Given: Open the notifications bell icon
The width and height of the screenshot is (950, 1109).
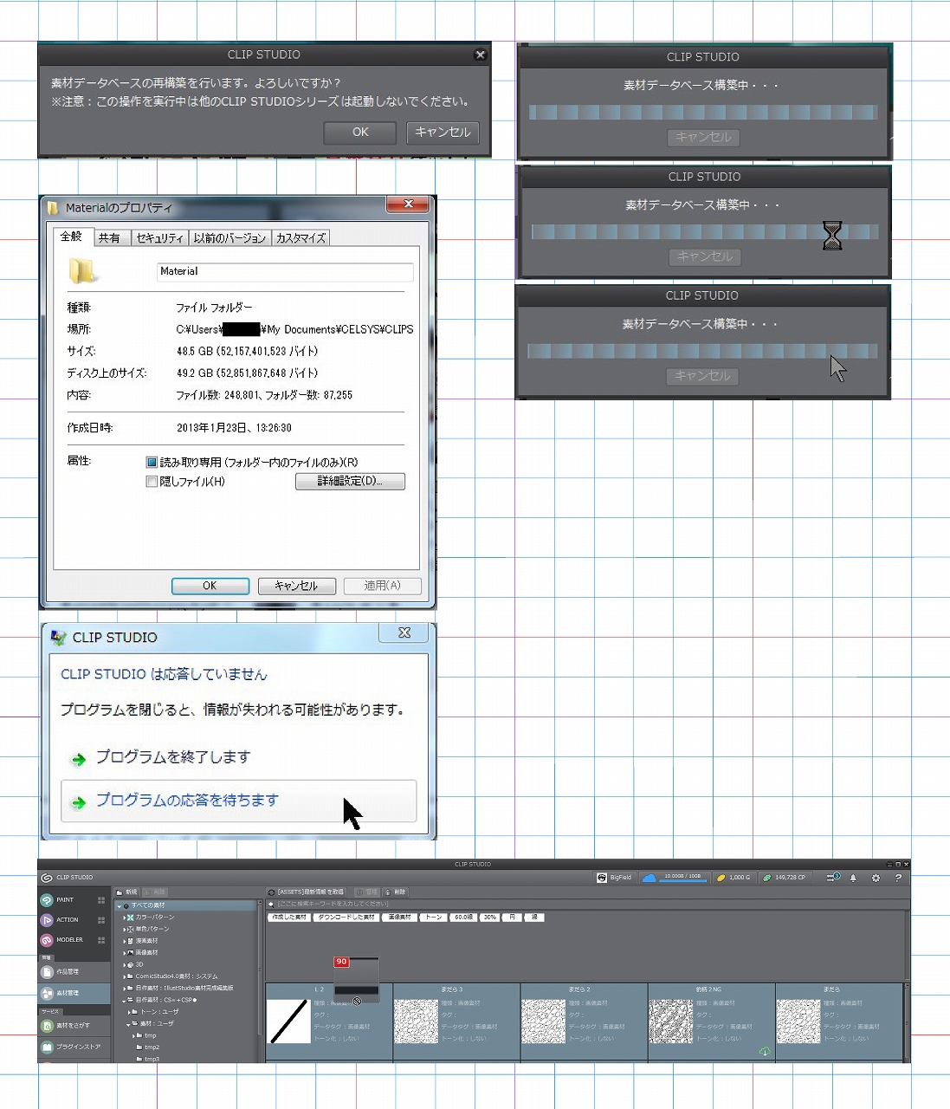Looking at the screenshot, I should [853, 878].
